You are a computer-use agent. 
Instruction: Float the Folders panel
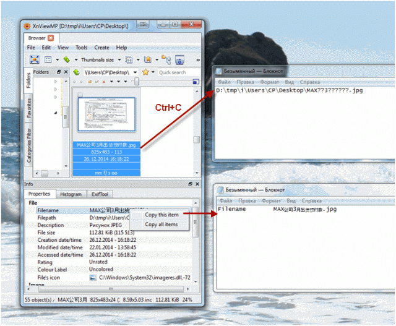tap(59, 72)
